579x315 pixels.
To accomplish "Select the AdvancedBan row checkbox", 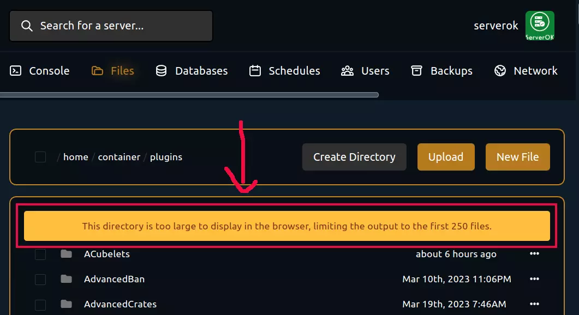I will 40,279.
